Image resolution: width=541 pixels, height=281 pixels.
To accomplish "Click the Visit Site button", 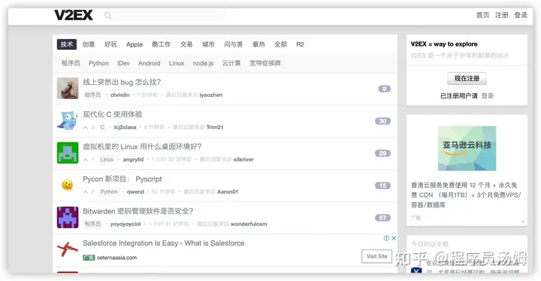I will click(x=376, y=256).
